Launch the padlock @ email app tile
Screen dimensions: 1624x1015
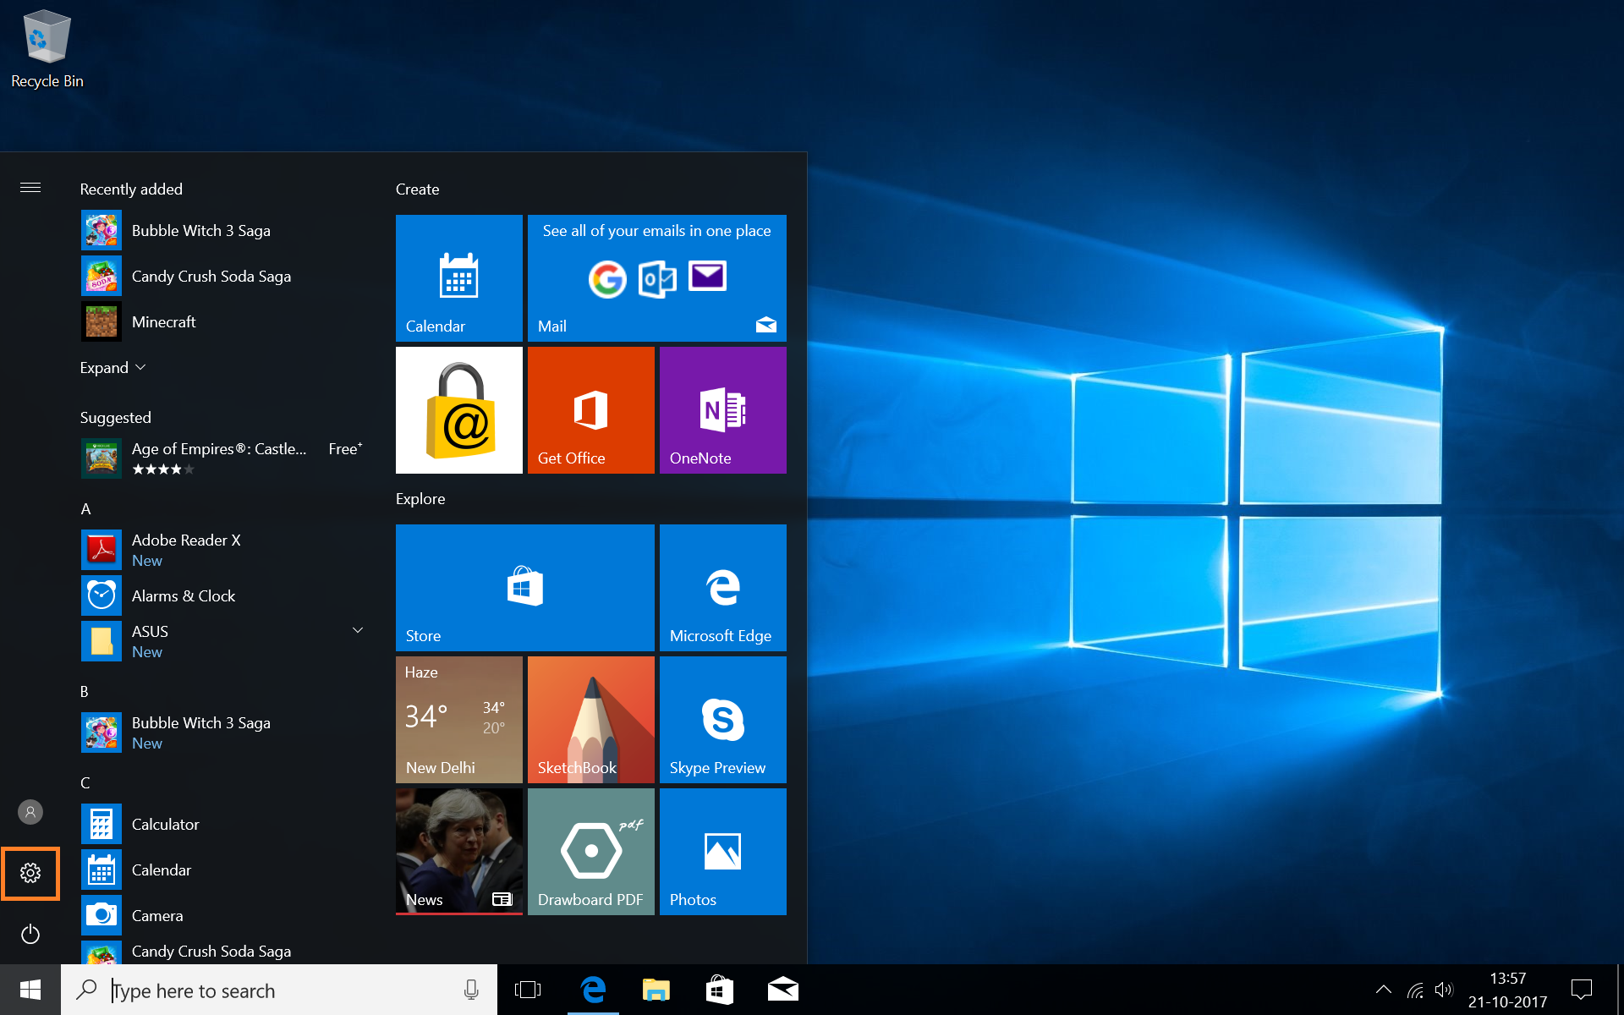tap(459, 410)
